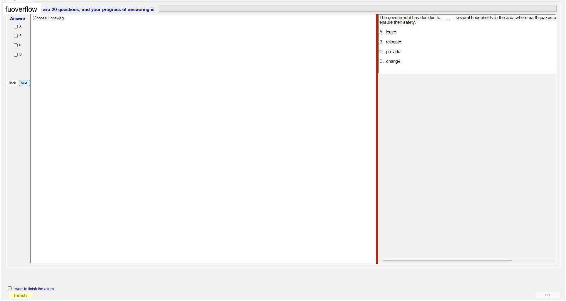This screenshot has height=301, width=566.
Task: Click option text 'C. provide'
Action: [x=390, y=52]
